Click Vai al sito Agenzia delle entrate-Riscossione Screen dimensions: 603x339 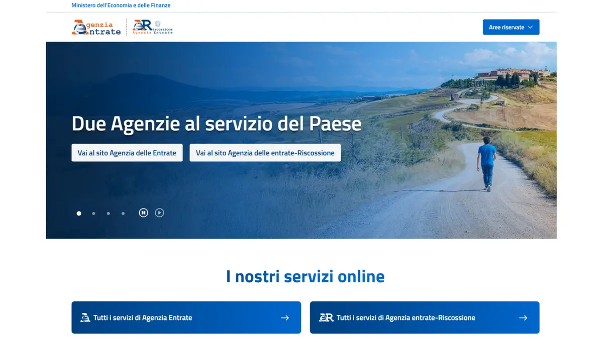click(265, 153)
